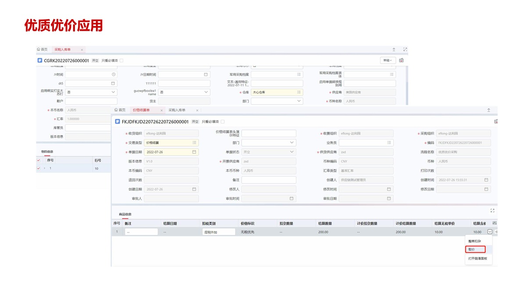
Task: Click the fullscreen icon in the back window
Action: pos(405,50)
